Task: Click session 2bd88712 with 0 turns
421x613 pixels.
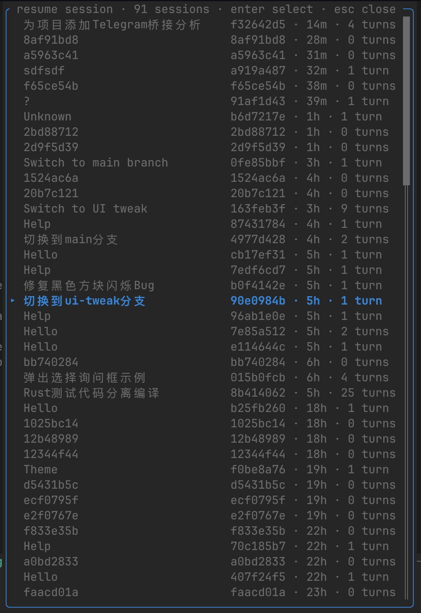Action: tap(209, 132)
